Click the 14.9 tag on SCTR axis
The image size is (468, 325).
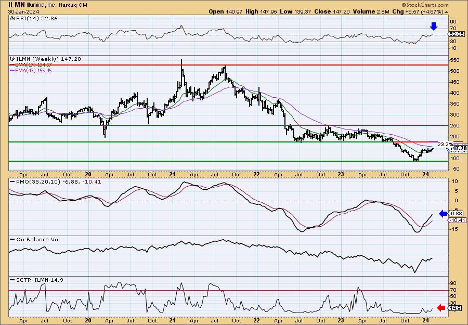[x=454, y=308]
